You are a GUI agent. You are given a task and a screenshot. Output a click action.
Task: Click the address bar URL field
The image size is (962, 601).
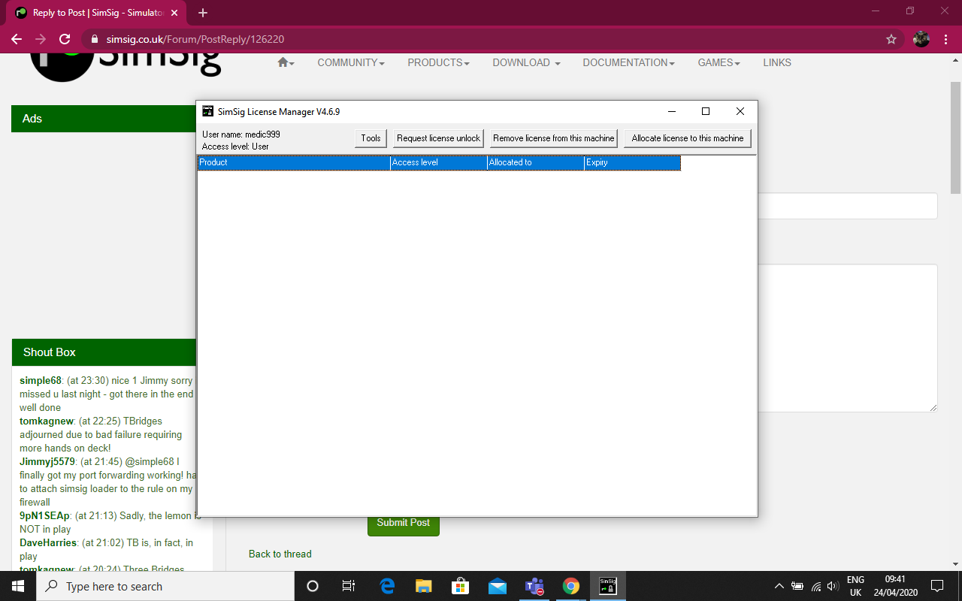pyautogui.click(x=481, y=39)
